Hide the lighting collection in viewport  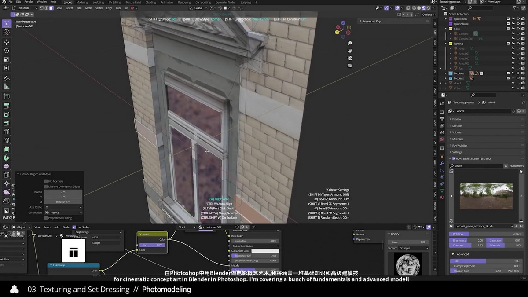click(x=518, y=44)
